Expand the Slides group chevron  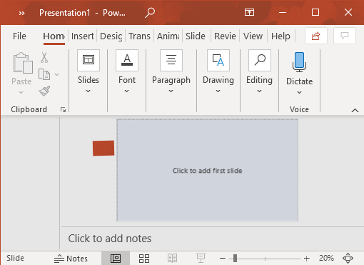(x=89, y=91)
